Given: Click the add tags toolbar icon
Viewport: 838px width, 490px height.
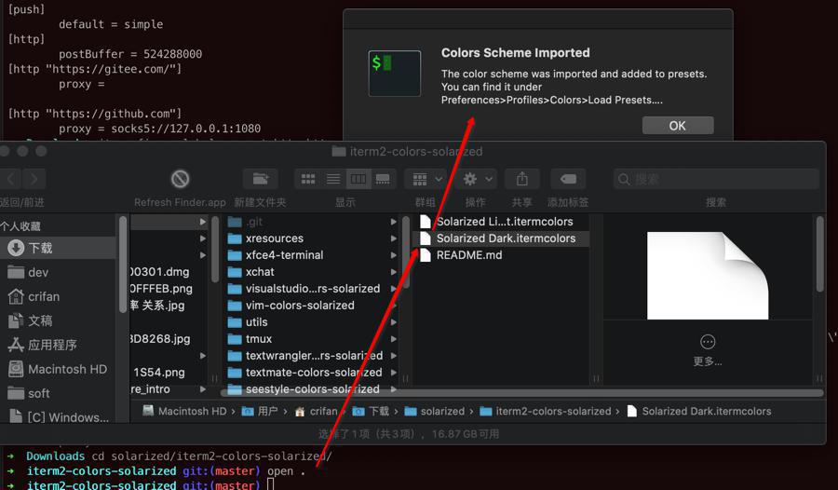Looking at the screenshot, I should click(x=568, y=179).
